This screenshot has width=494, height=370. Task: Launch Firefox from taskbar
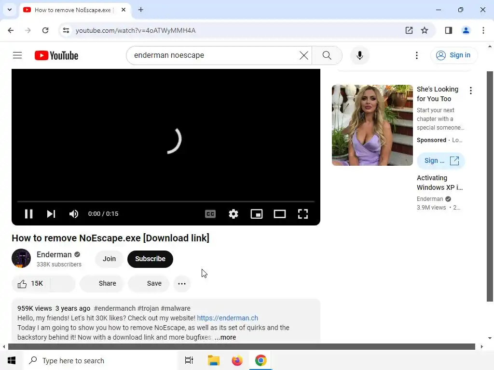click(x=237, y=360)
